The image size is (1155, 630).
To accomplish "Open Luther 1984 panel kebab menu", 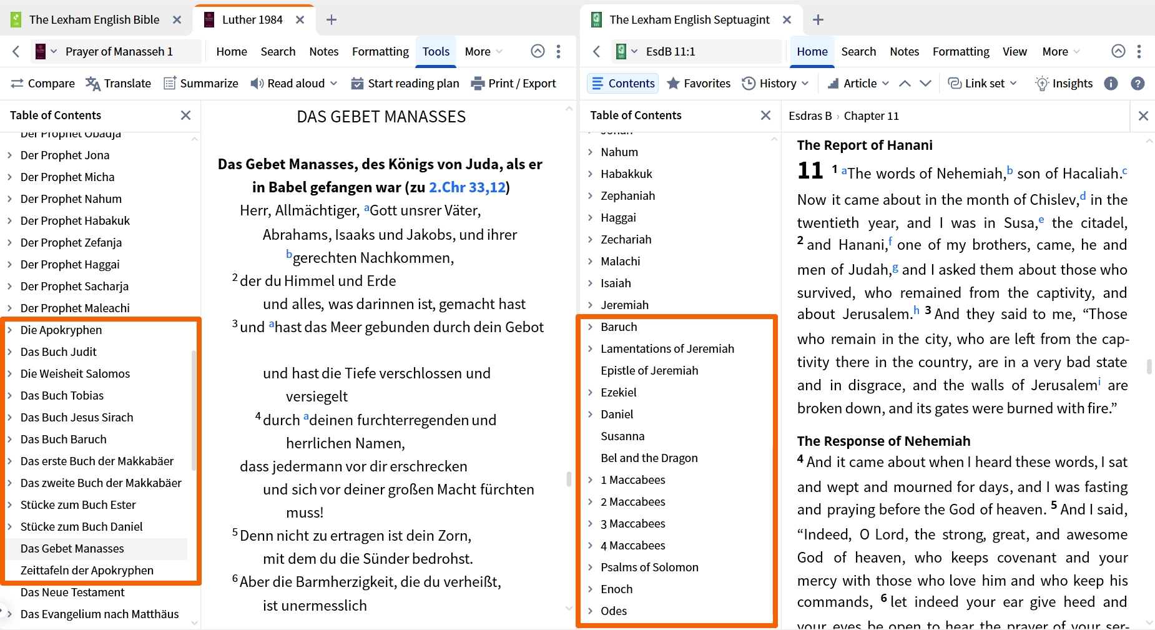I will (x=558, y=51).
